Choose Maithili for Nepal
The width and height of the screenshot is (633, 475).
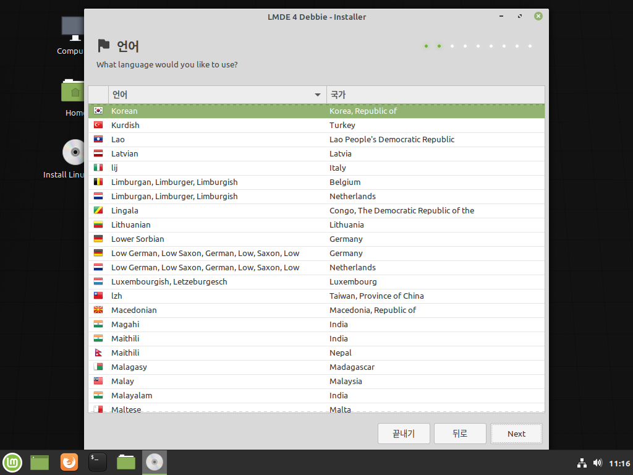(x=316, y=353)
